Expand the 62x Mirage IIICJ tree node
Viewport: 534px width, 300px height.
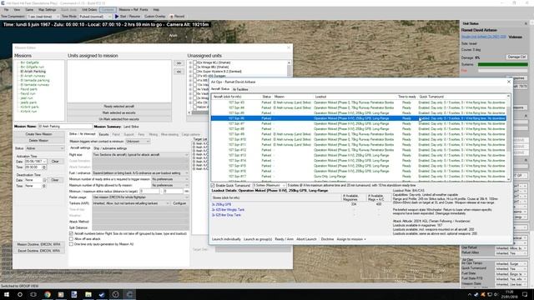190,62
